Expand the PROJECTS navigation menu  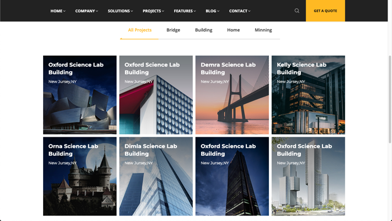click(x=153, y=11)
